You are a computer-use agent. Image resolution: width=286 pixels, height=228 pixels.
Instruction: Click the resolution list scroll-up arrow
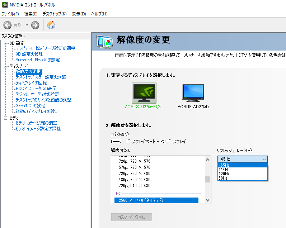207,160
